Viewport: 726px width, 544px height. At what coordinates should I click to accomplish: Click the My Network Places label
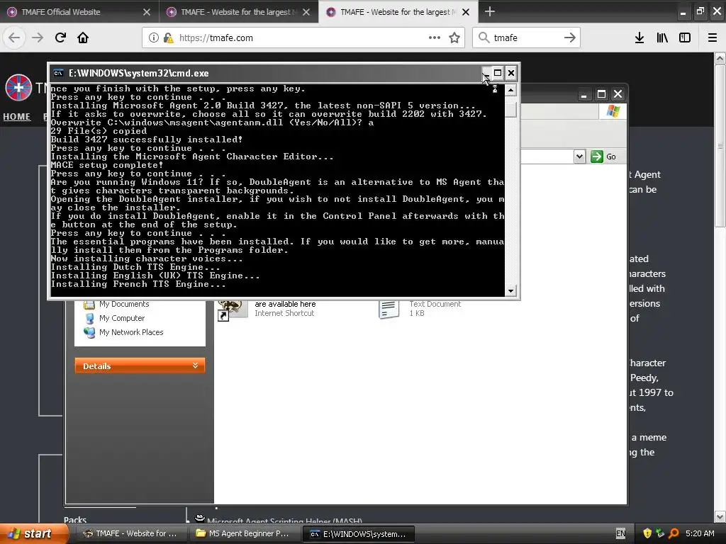131,332
